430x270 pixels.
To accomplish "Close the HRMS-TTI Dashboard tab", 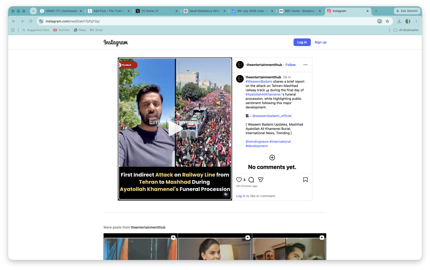I will [81, 11].
